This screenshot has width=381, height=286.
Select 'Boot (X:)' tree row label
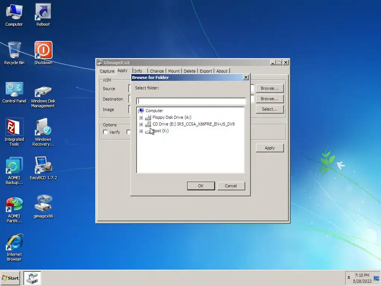click(x=160, y=131)
